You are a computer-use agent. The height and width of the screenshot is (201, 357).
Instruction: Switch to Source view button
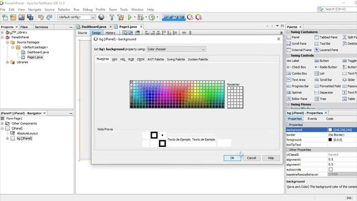(x=83, y=33)
